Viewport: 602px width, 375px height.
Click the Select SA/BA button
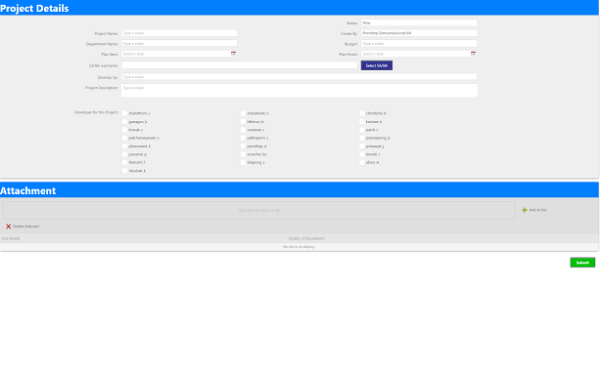coord(377,65)
